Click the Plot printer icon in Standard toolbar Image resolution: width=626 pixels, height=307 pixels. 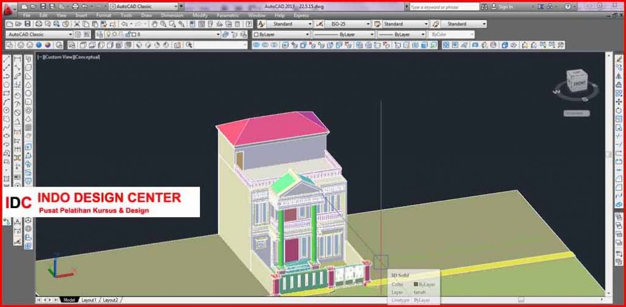pyautogui.click(x=40, y=24)
